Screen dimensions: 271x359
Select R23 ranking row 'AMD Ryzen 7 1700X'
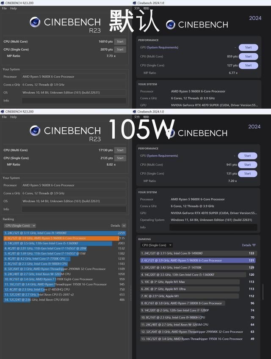[x=65, y=279]
